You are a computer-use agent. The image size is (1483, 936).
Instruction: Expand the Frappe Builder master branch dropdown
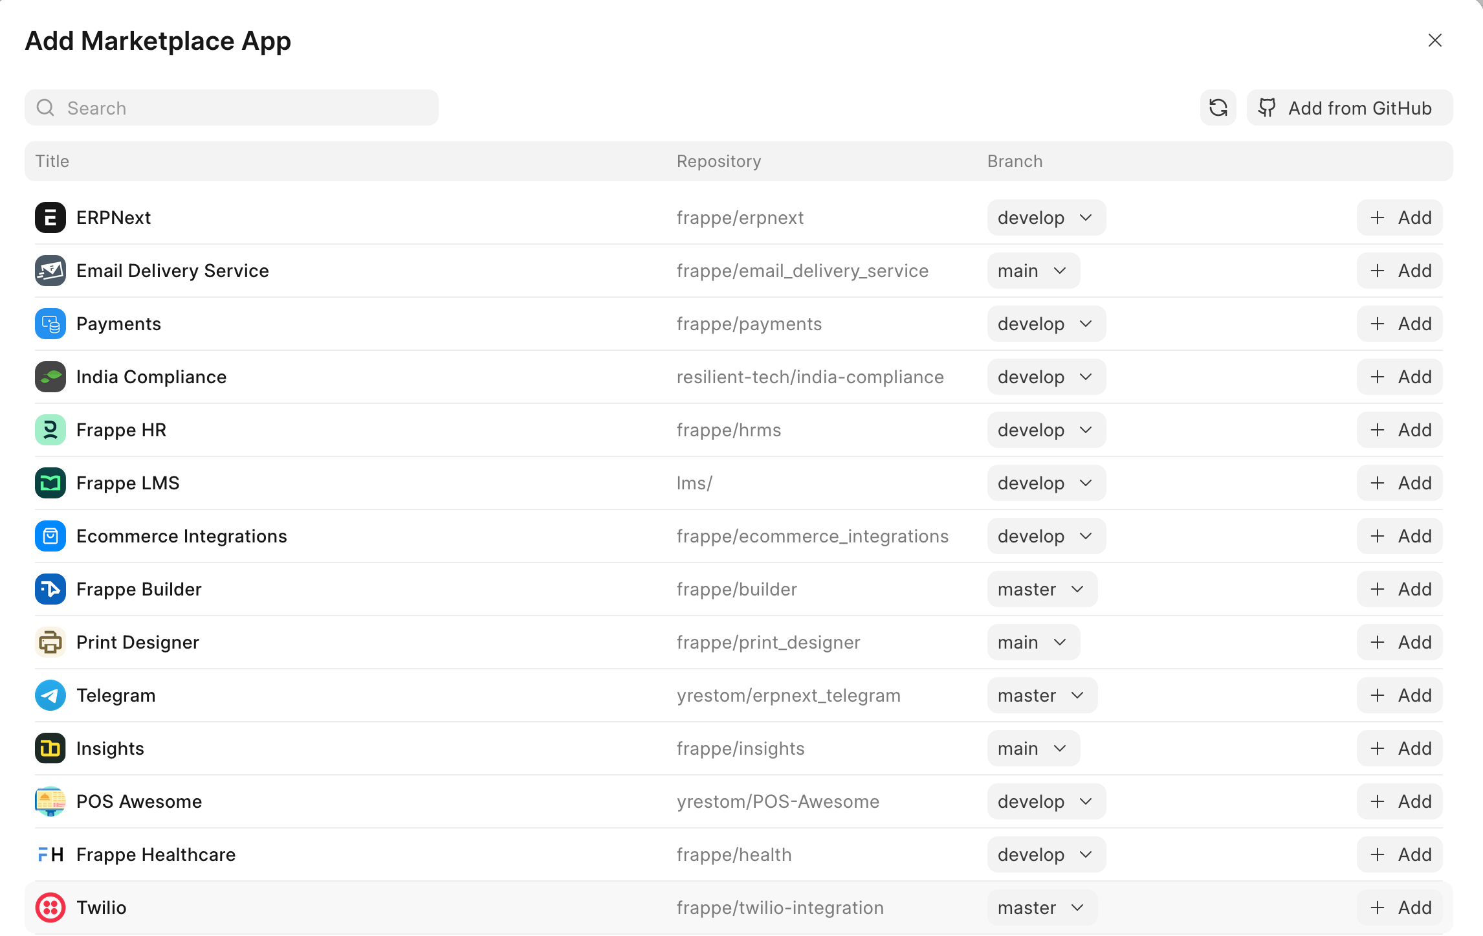click(1042, 589)
